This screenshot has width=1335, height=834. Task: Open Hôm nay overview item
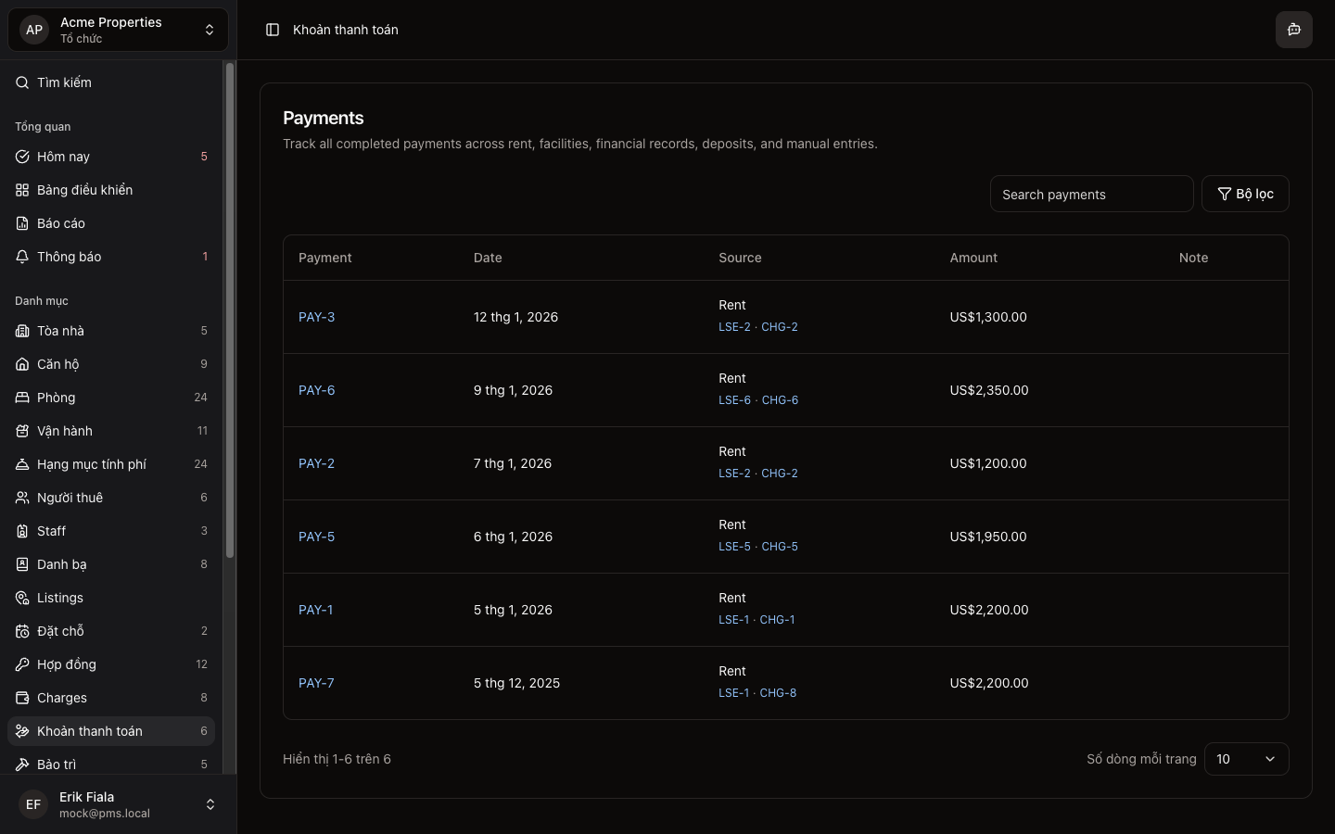point(63,157)
